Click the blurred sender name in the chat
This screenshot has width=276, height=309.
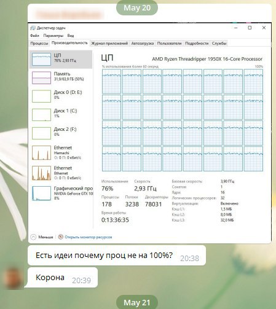coord(69,14)
